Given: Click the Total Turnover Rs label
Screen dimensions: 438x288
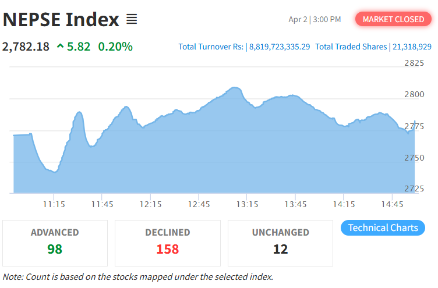Looking at the screenshot, I should 211,47.
